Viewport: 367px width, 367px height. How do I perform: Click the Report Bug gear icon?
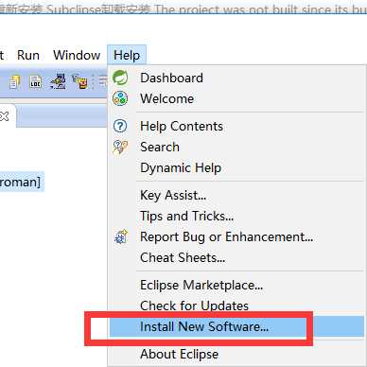pos(121,236)
